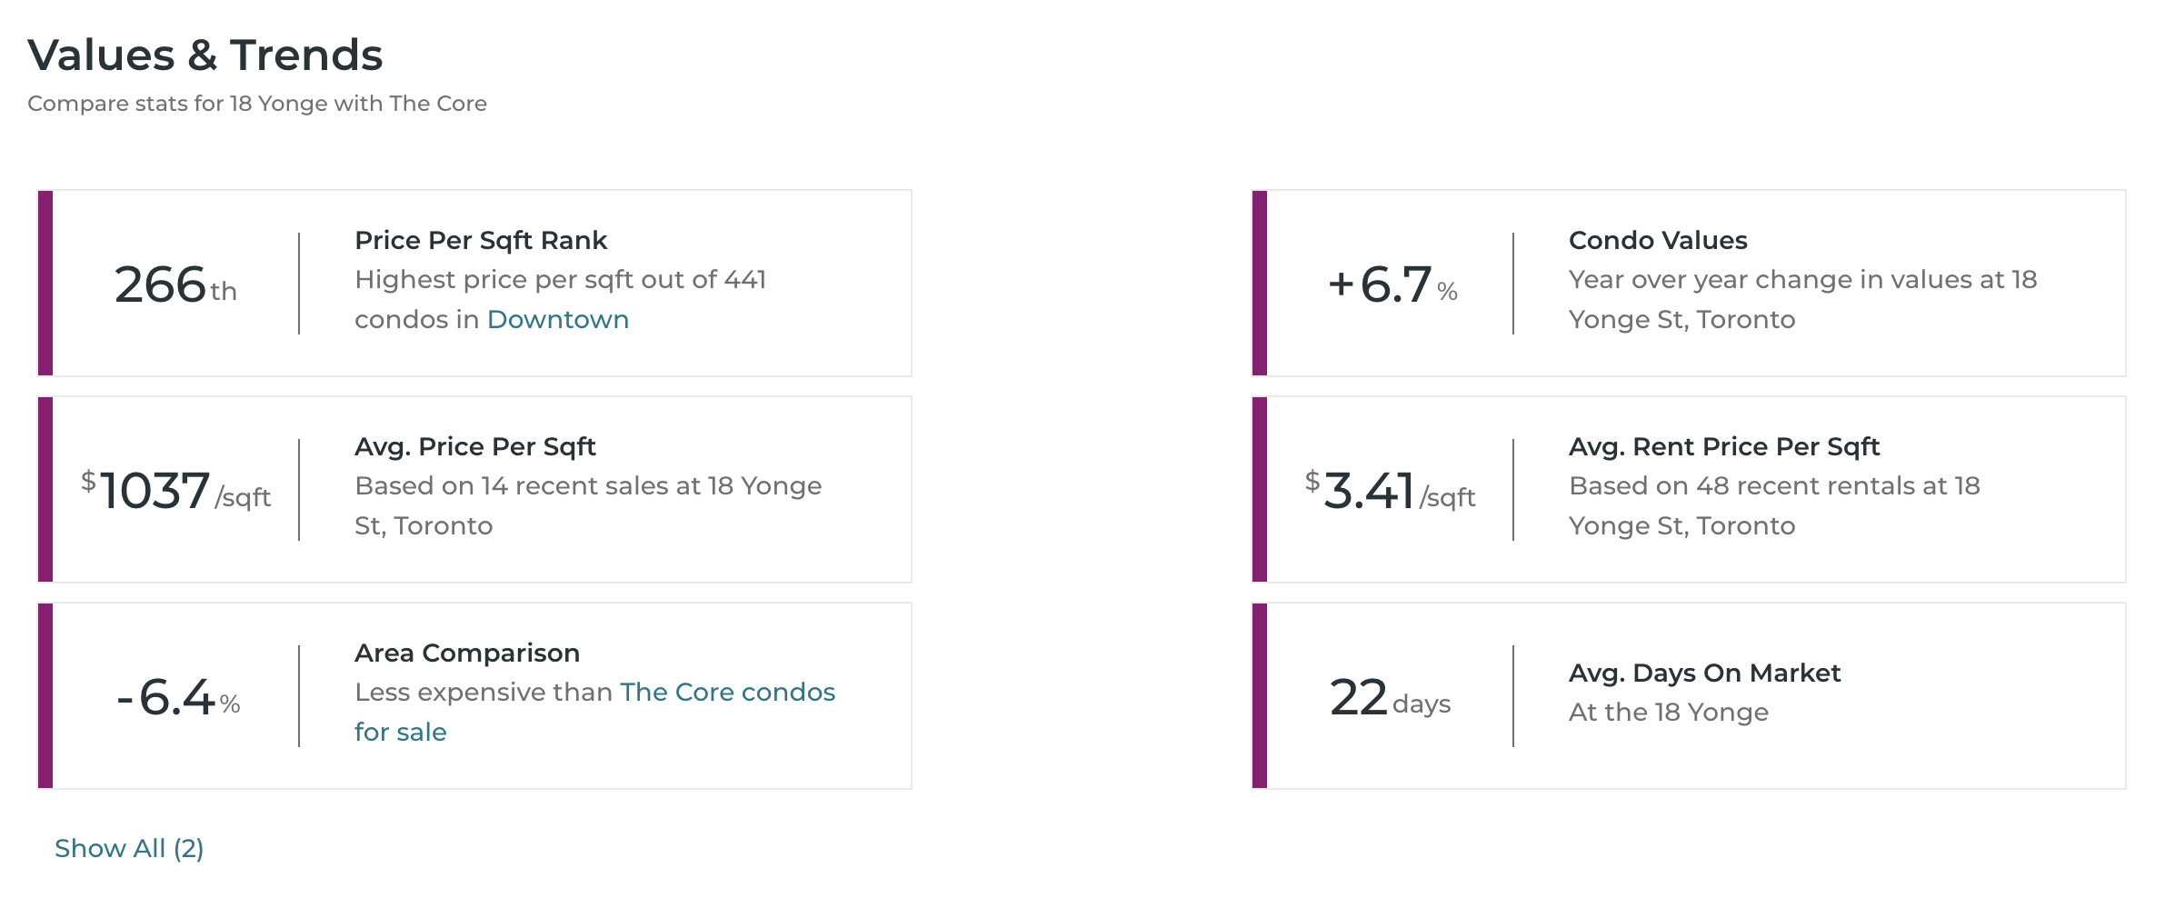
Task: Click purple accent bar on Price Rank card
Action: point(45,284)
